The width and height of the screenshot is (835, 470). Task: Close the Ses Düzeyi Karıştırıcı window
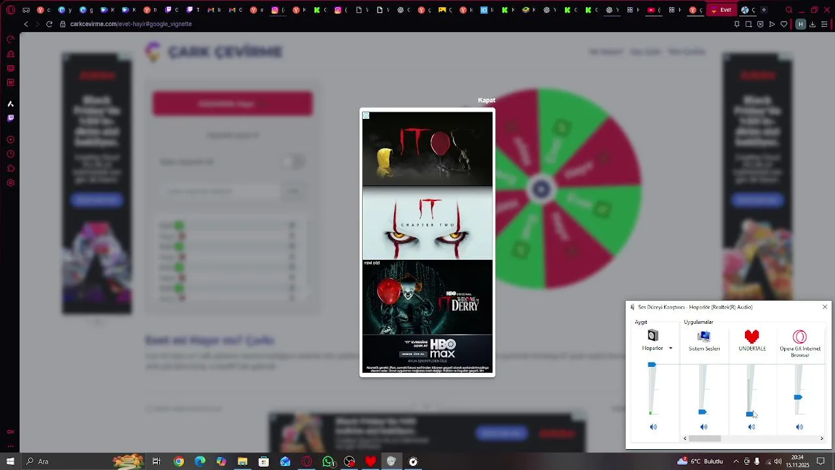pyautogui.click(x=825, y=307)
